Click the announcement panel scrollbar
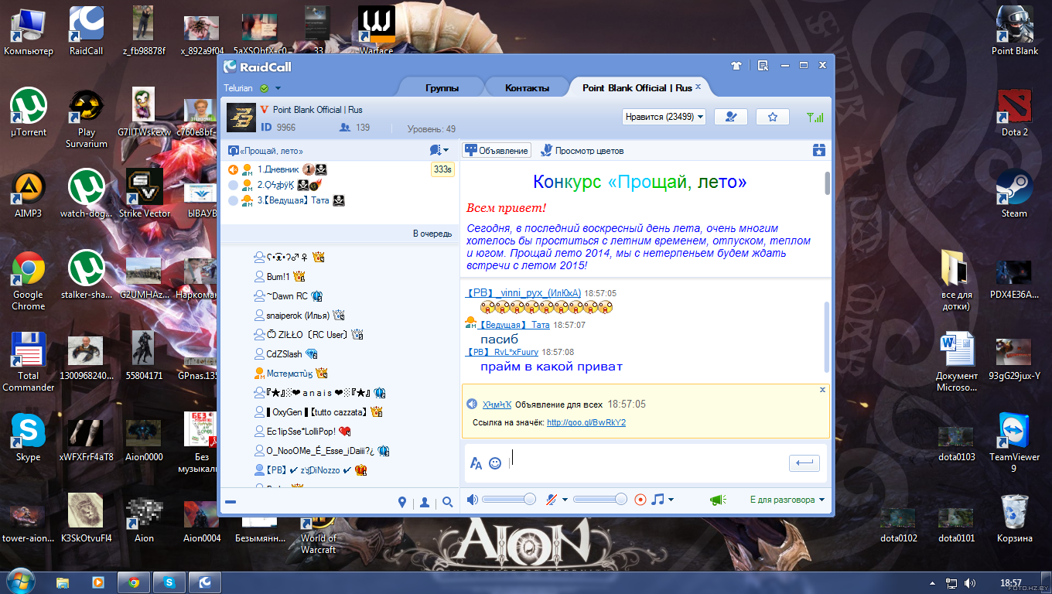 tap(827, 183)
